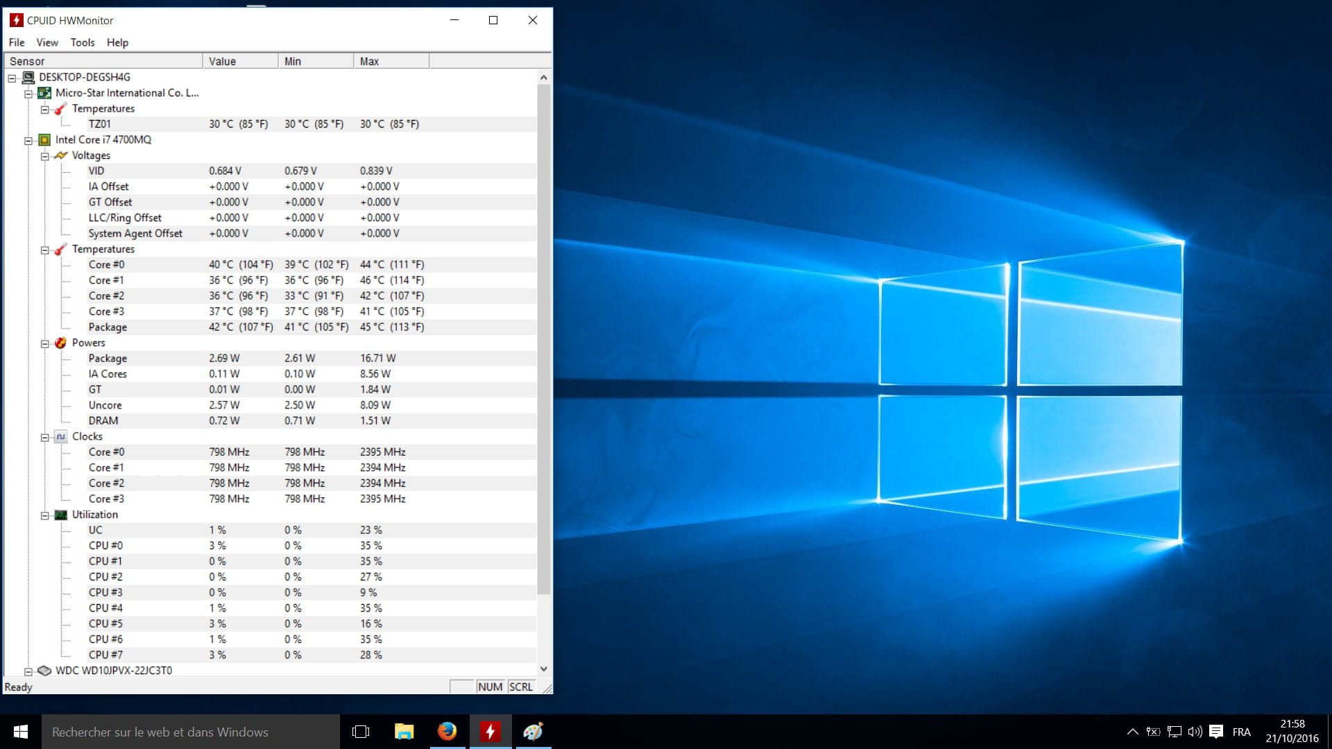The width and height of the screenshot is (1332, 749).
Task: Open the View menu
Action: point(47,42)
